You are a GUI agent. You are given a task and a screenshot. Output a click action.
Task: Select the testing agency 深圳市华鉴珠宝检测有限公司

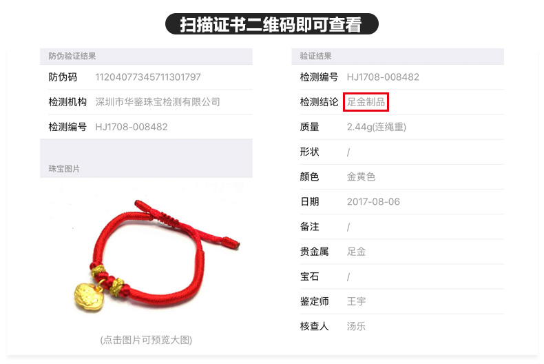click(158, 102)
